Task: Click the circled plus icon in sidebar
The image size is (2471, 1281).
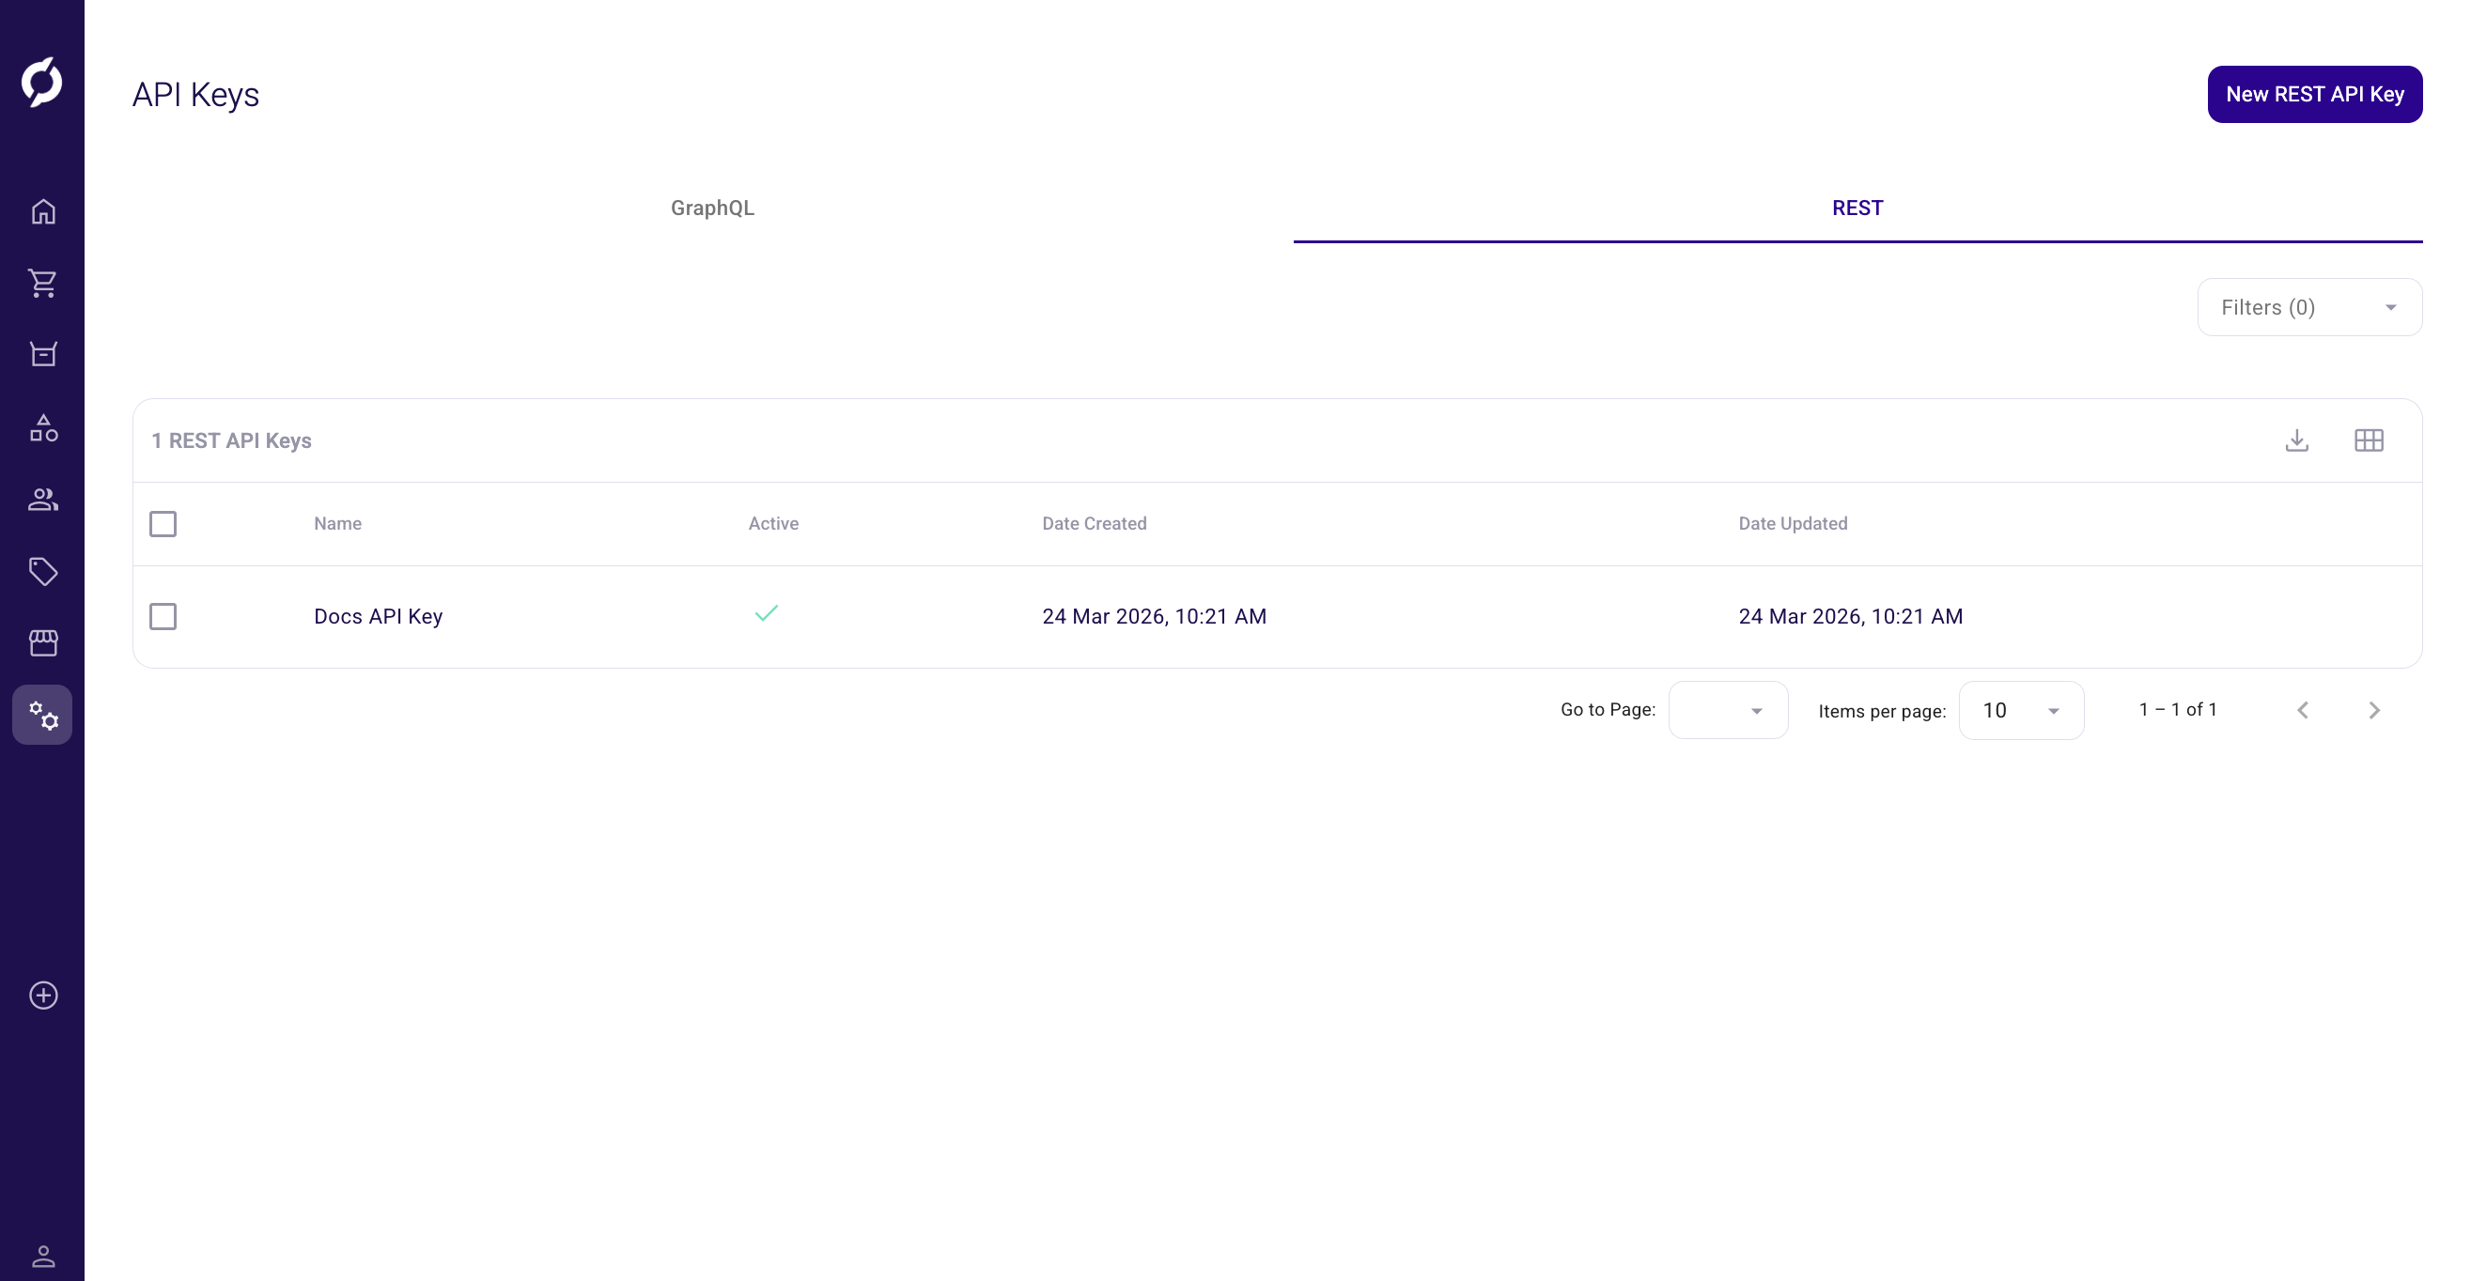Action: [43, 995]
